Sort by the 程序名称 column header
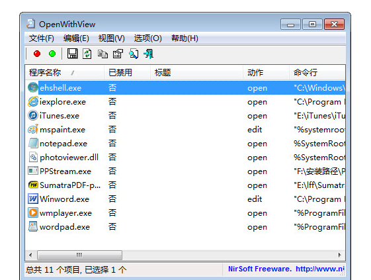The width and height of the screenshot is (371, 280). 64,73
